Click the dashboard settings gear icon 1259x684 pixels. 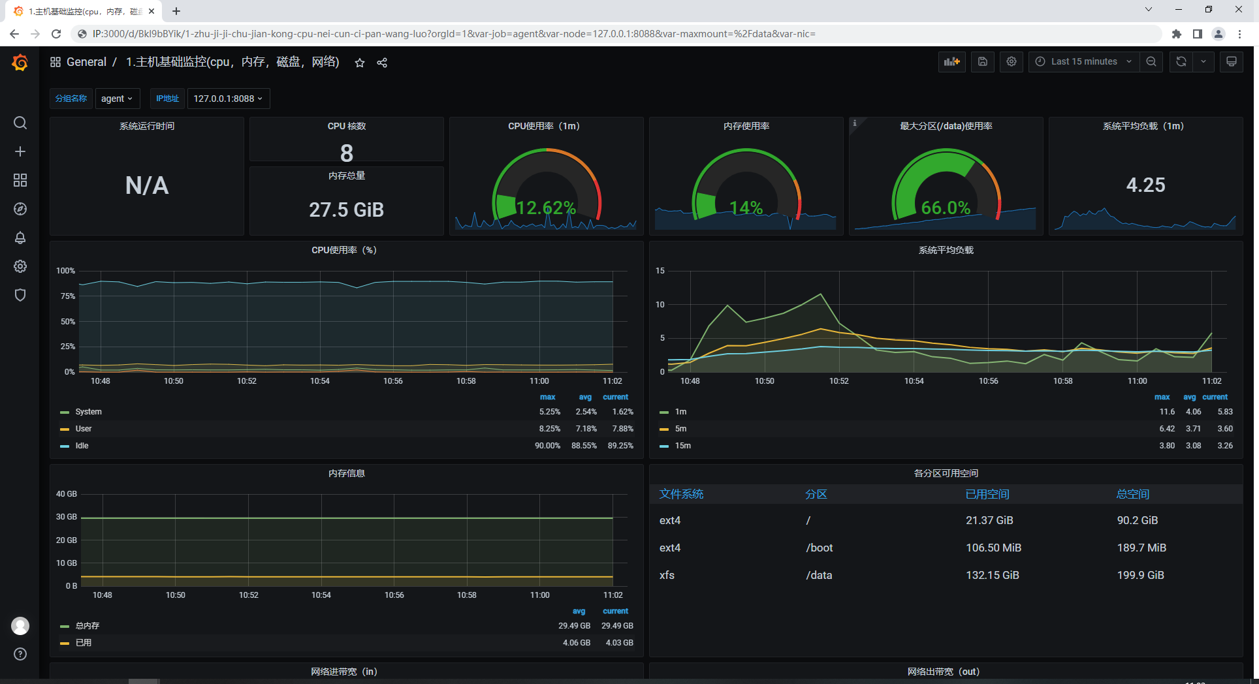tap(1012, 61)
